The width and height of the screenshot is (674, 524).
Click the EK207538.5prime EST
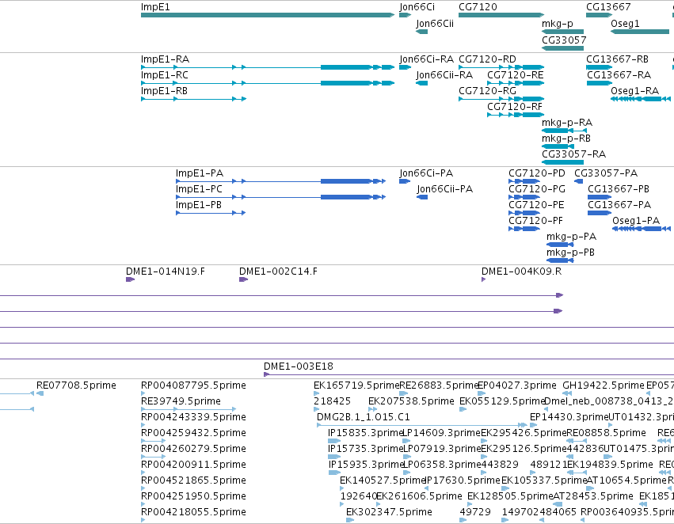click(373, 409)
